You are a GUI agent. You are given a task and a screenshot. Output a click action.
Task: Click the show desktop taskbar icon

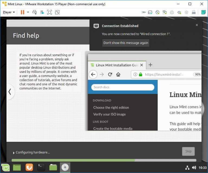click(x=17, y=167)
